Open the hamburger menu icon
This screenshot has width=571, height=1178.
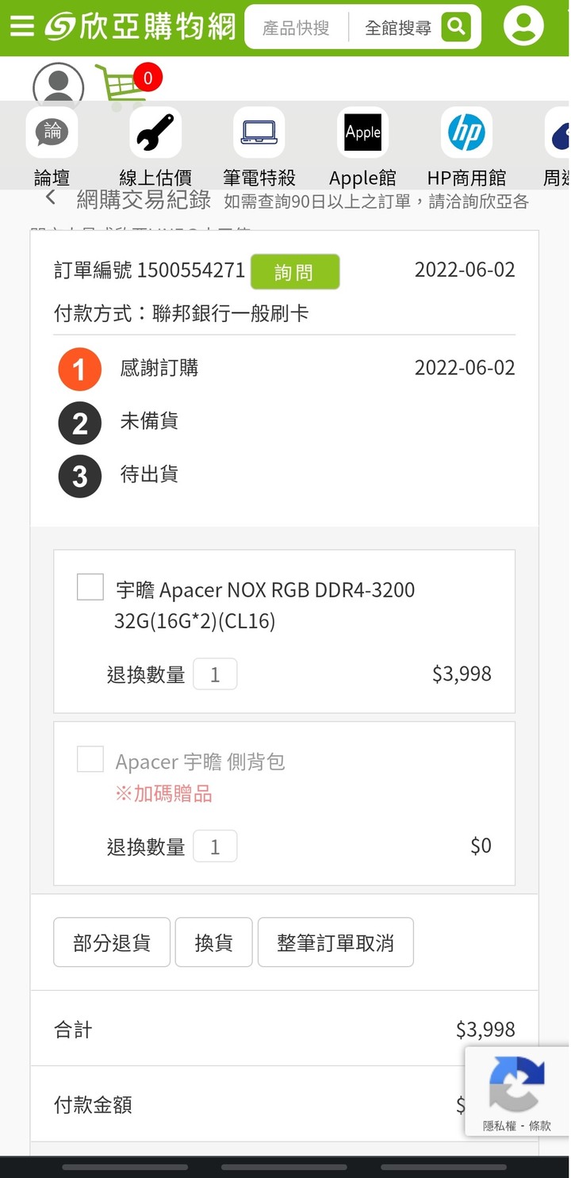[x=22, y=27]
